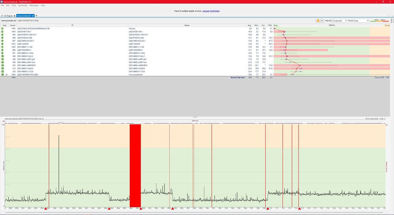394x215 pixels.
Task: Select hop 8 green circle icon
Action: [x=2, y=50]
